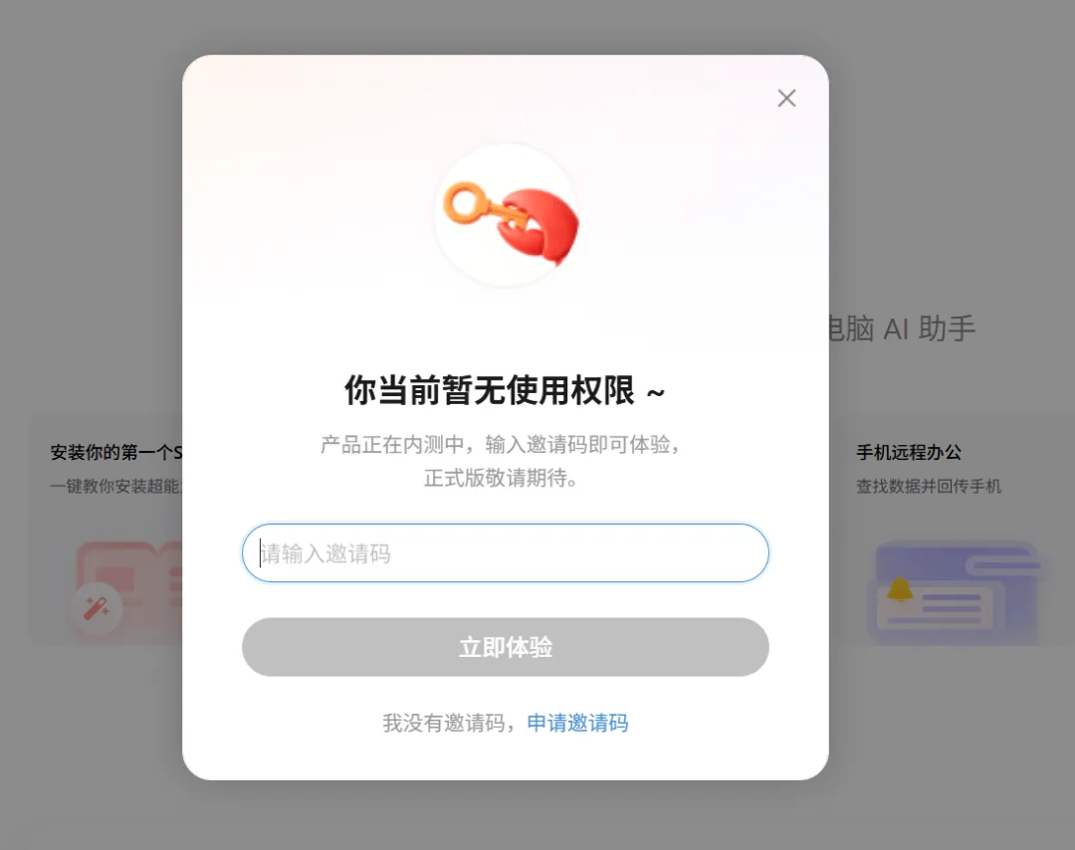This screenshot has width=1075, height=850.
Task: Open the 申请邀请码 link
Action: 577,723
